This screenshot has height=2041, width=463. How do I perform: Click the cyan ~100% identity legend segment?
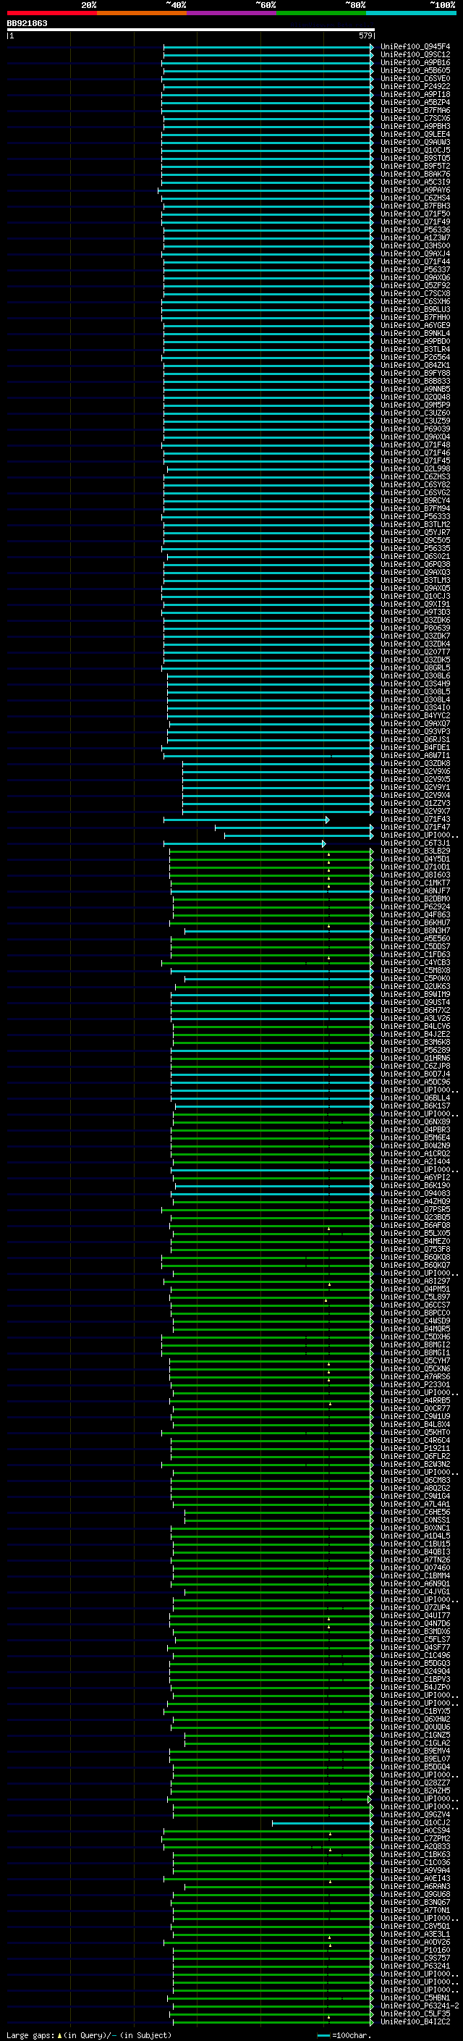(412, 14)
